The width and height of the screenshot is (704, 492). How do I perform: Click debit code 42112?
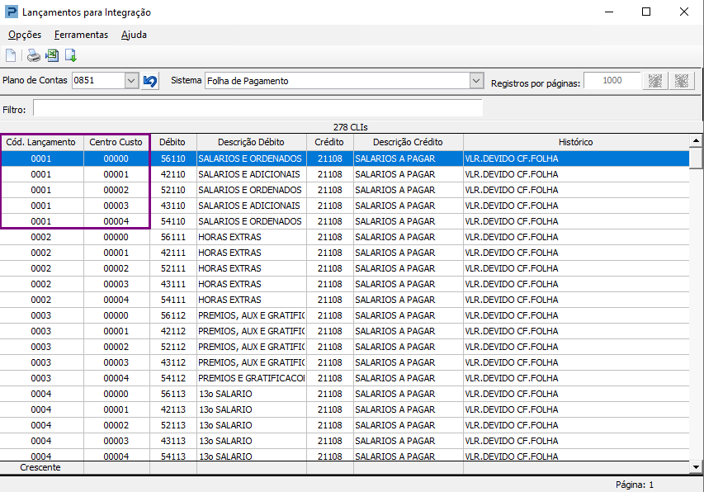[172, 331]
